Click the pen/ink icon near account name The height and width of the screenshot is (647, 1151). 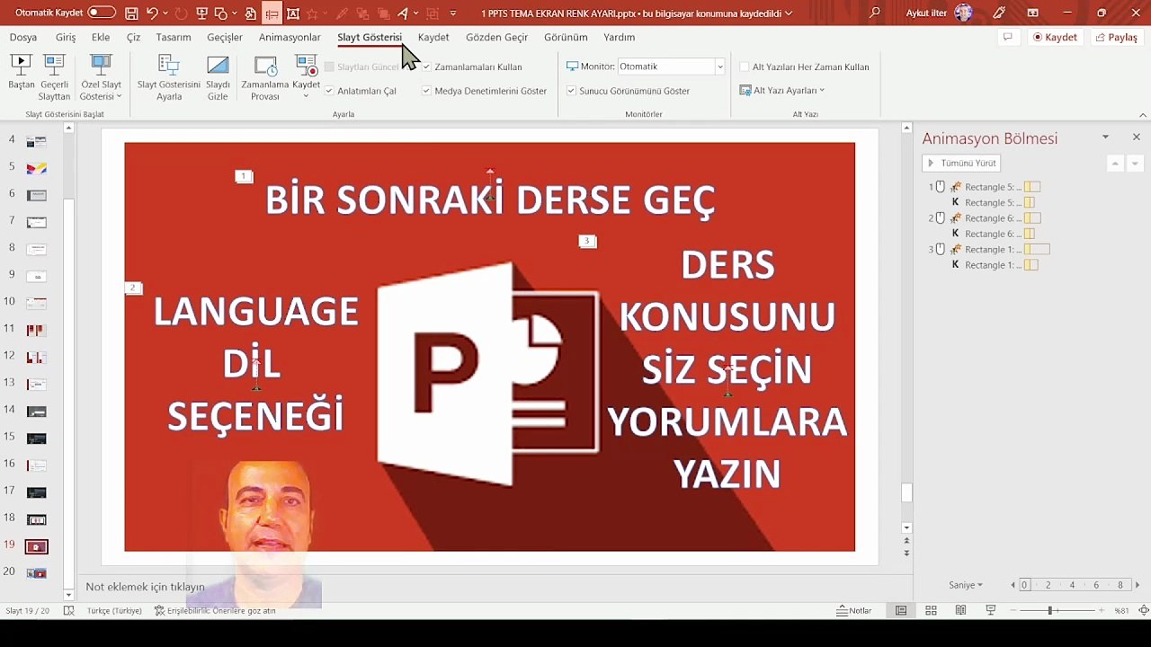click(x=999, y=13)
